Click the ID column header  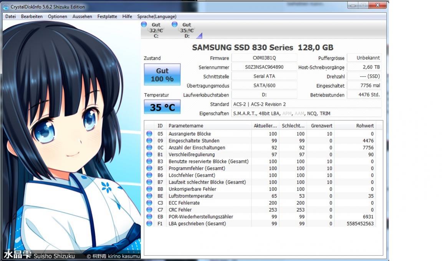[160, 126]
